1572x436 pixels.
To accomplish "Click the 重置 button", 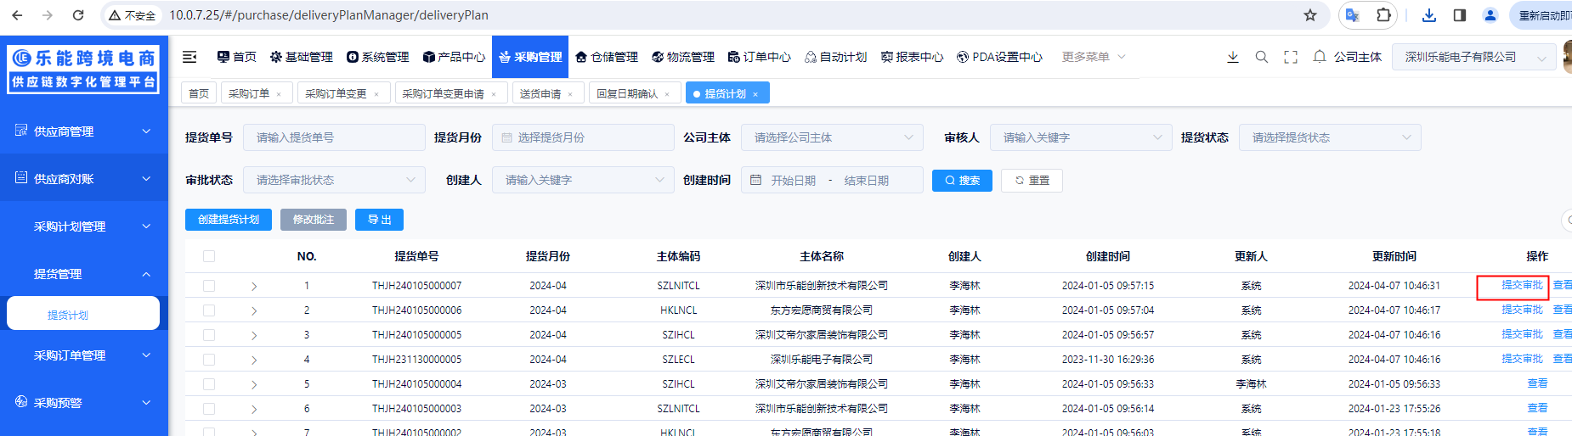I will pyautogui.click(x=1032, y=181).
